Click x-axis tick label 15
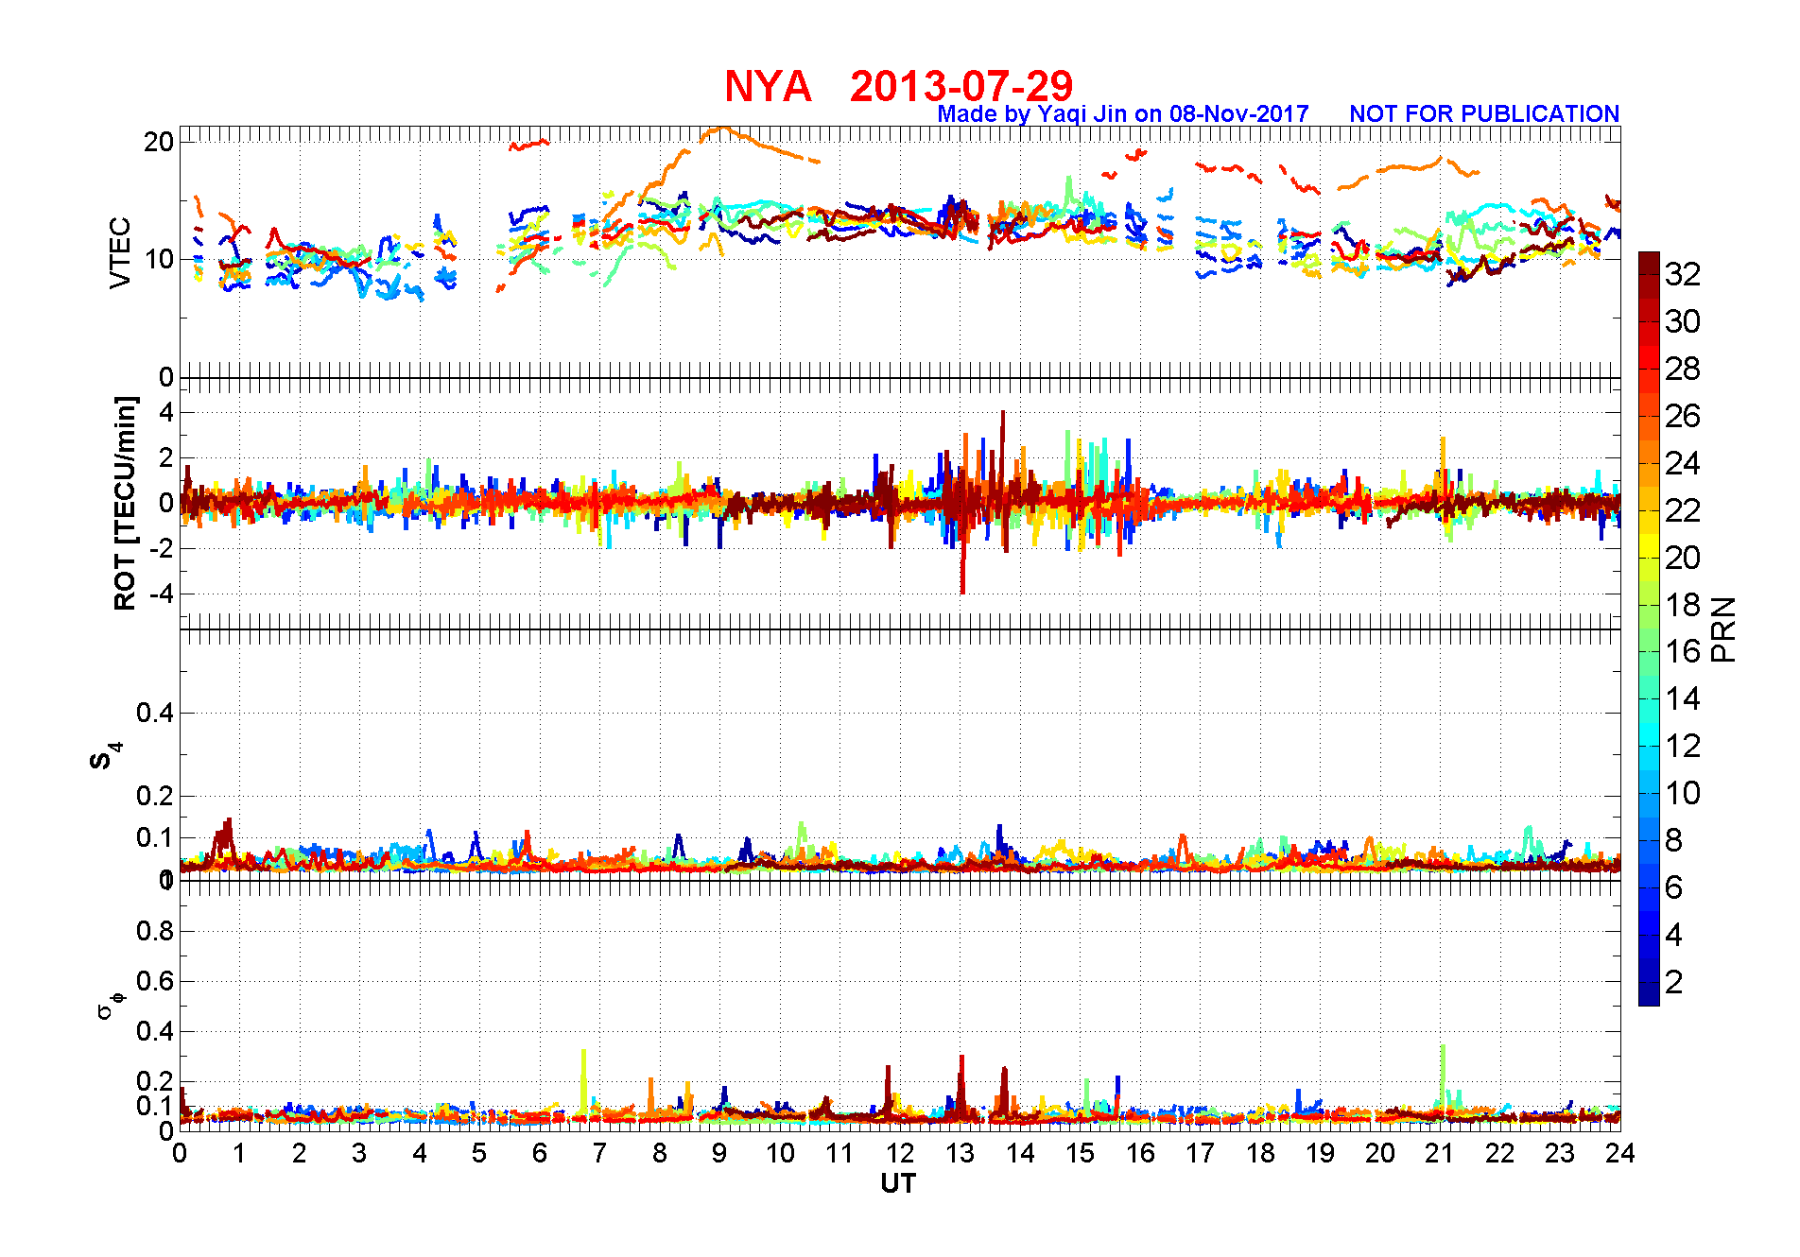Screen dimensions: 1800x1257 tap(1080, 1153)
